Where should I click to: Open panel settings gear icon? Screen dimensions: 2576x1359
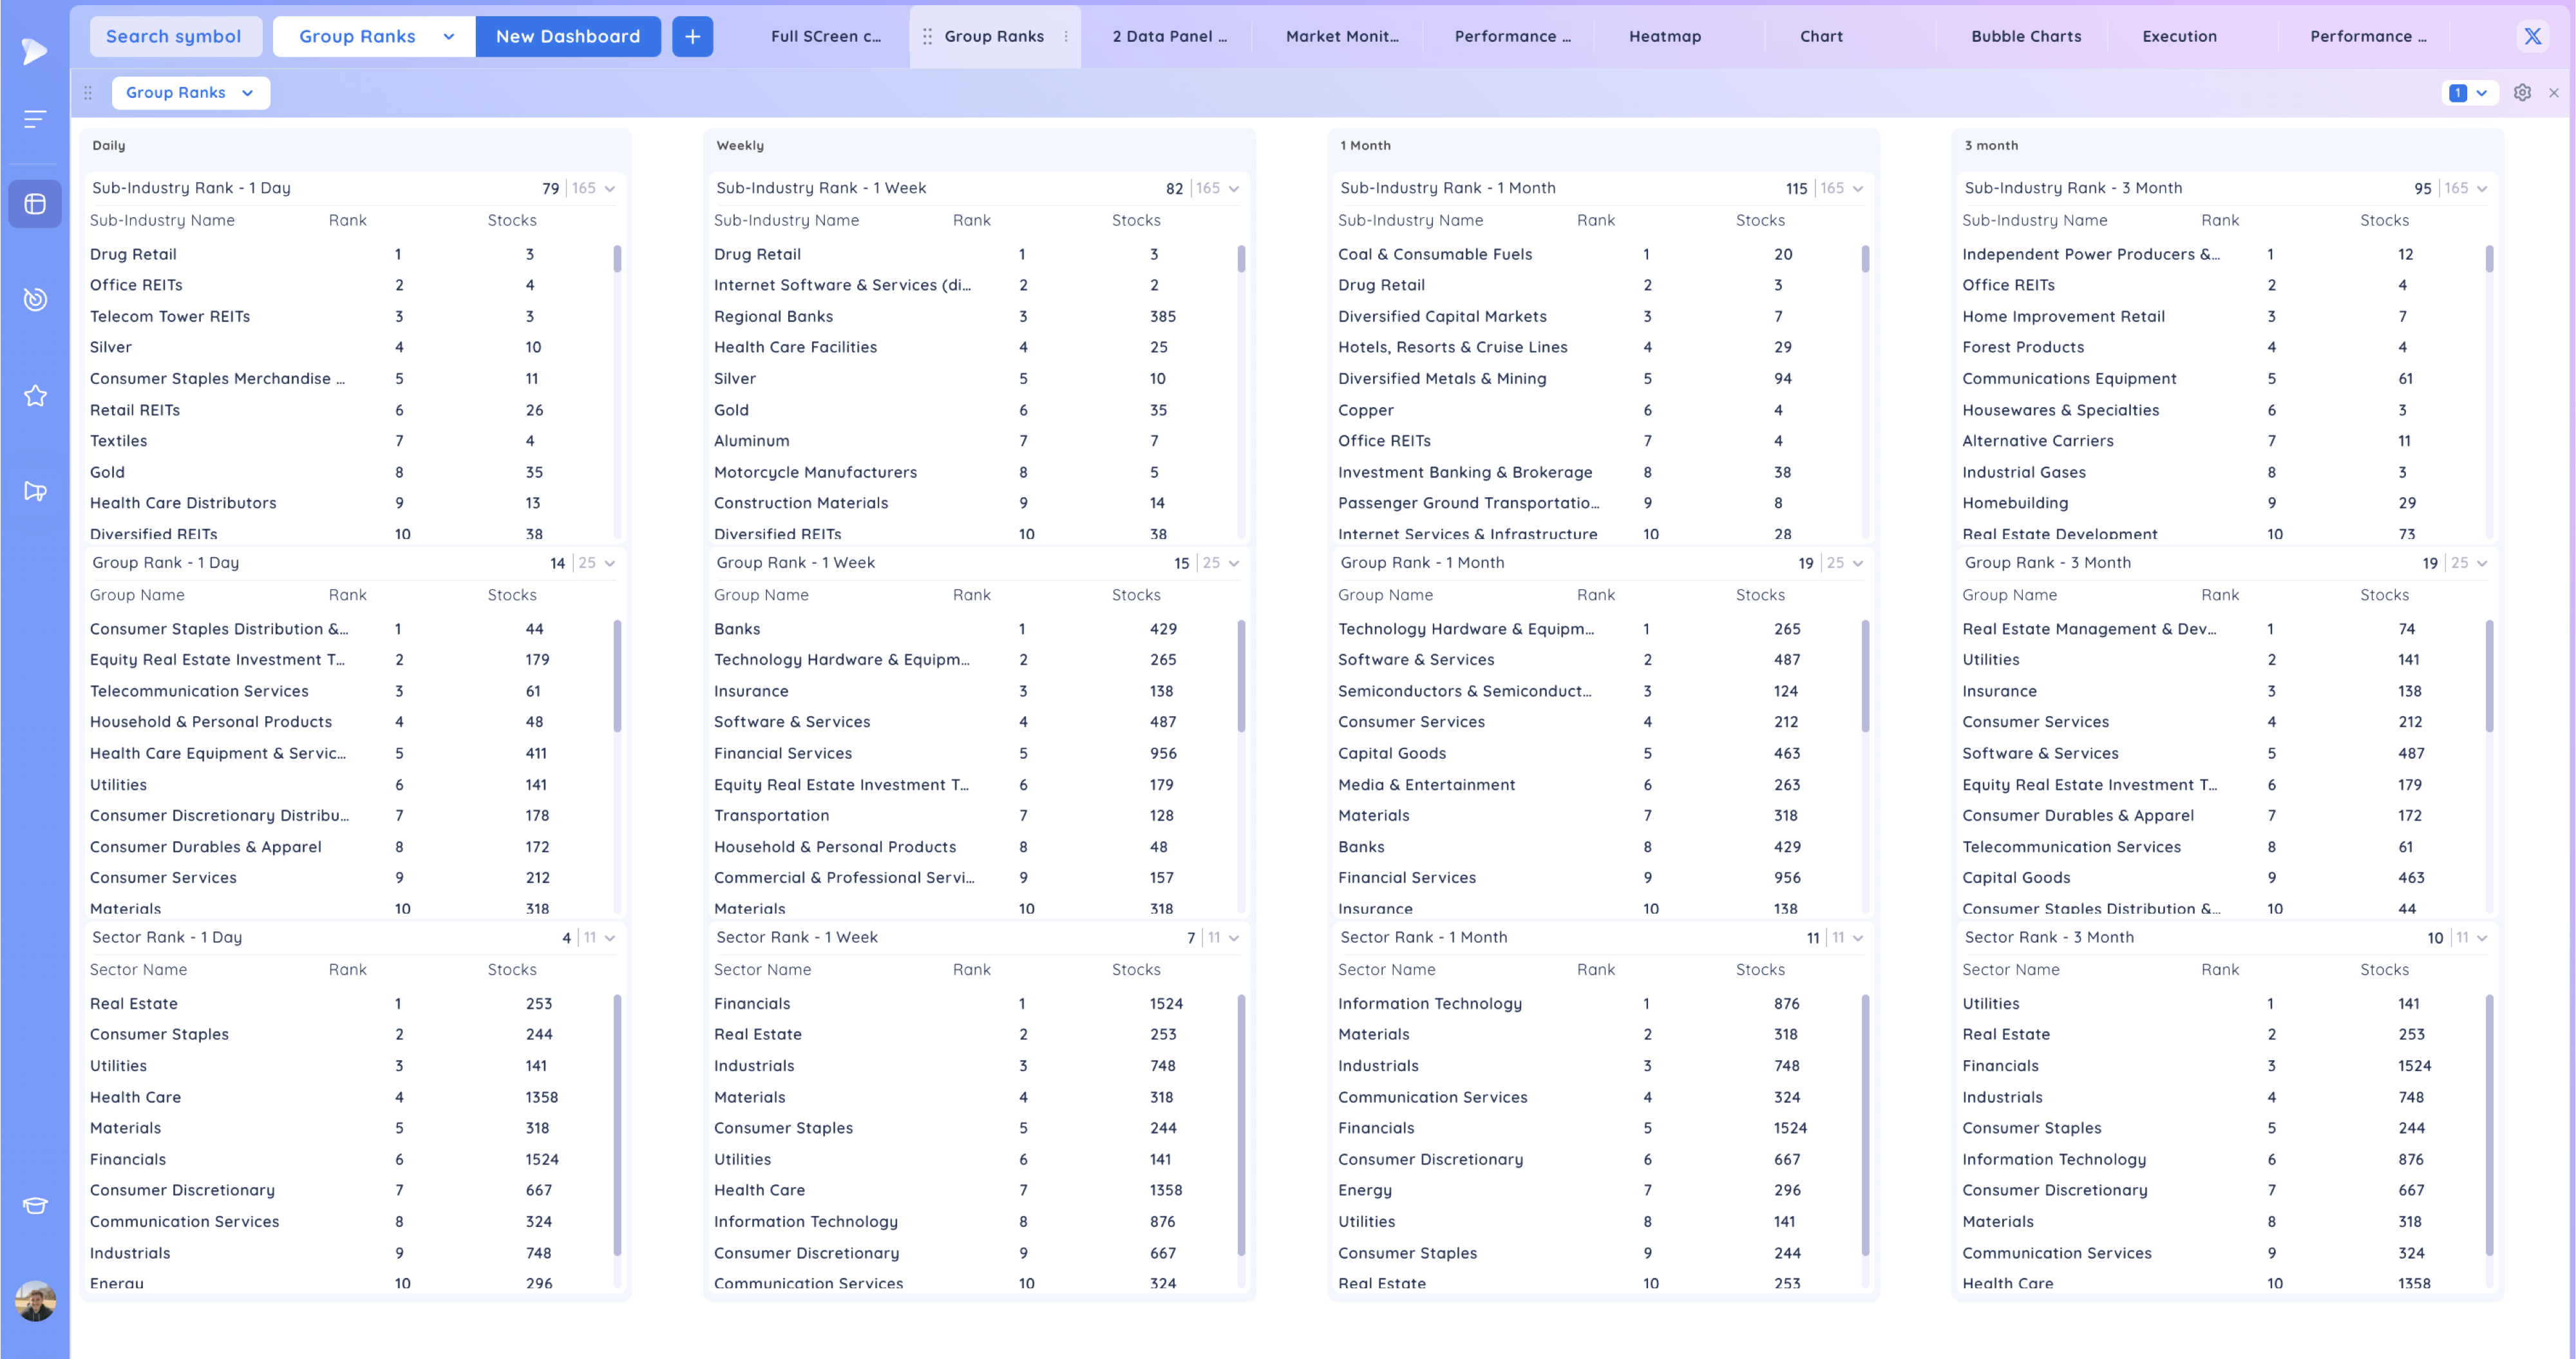2522,93
